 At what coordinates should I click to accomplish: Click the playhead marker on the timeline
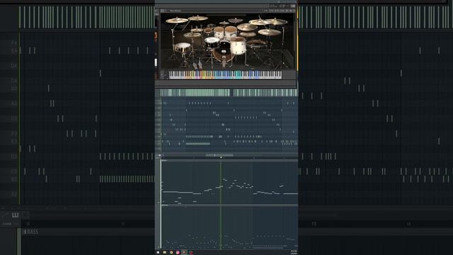click(x=221, y=157)
